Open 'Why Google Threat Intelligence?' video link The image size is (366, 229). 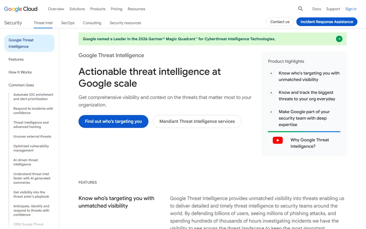click(x=309, y=143)
